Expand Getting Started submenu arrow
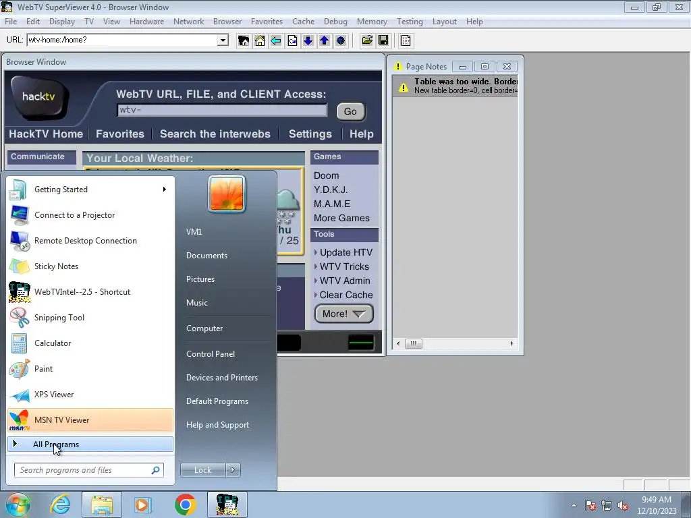Image resolution: width=691 pixels, height=518 pixels. pyautogui.click(x=165, y=190)
